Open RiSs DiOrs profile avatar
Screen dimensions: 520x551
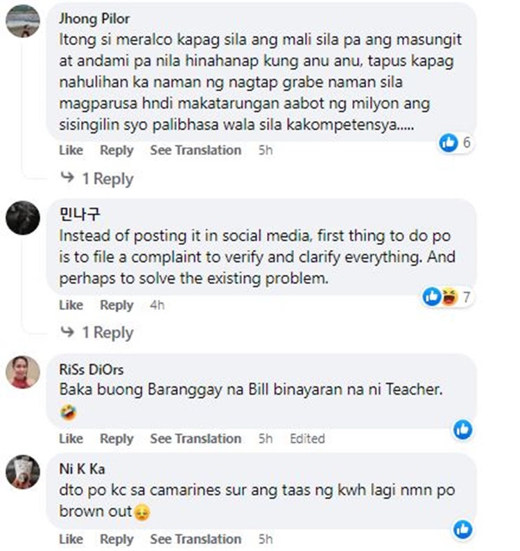(23, 372)
